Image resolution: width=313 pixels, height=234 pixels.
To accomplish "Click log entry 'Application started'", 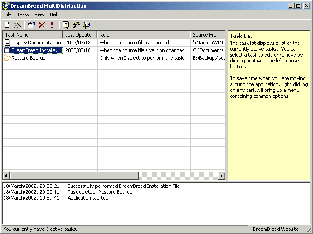I will (x=88, y=198).
